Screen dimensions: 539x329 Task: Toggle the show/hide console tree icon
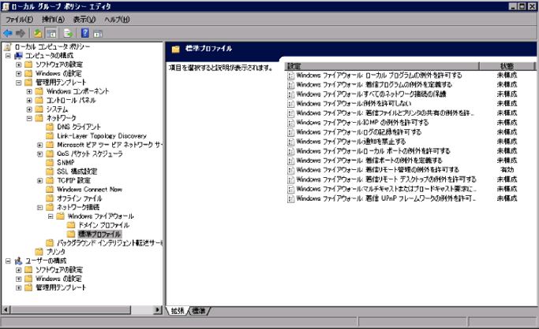tap(51, 33)
